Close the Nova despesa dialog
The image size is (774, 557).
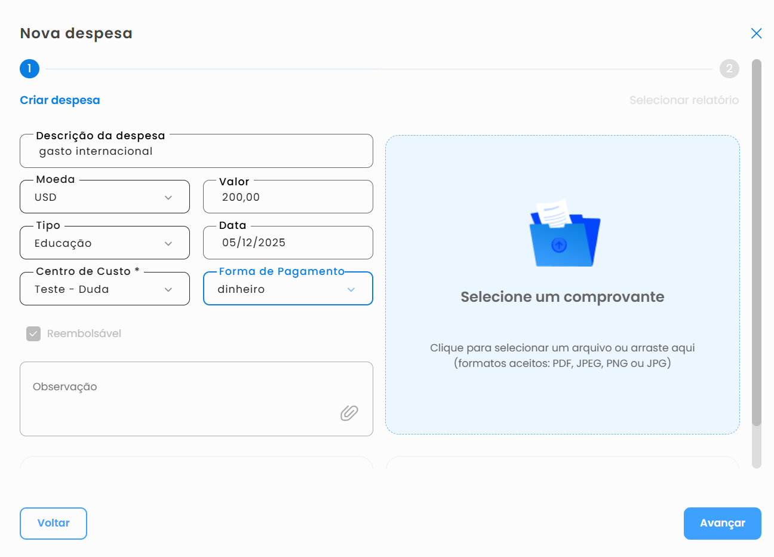[x=756, y=33]
